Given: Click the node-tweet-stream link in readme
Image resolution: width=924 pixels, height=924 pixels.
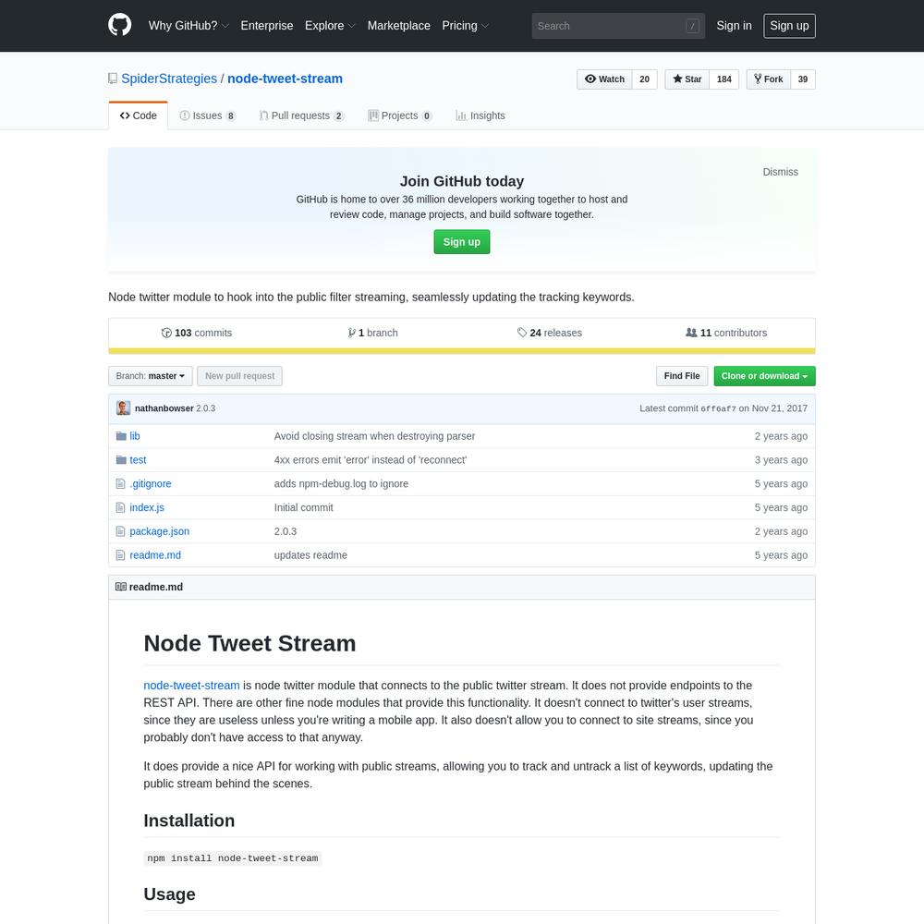Looking at the screenshot, I should 191,686.
